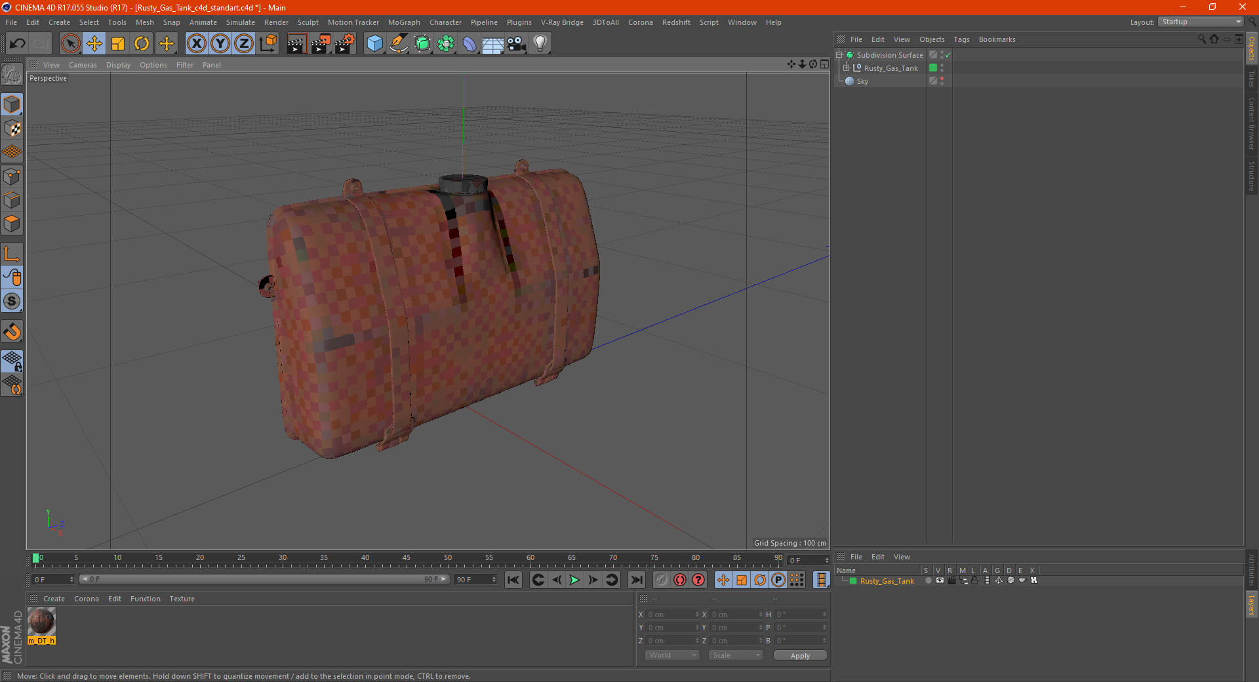Toggle Rusty_Gas_Tank layer Solo dot
Image resolution: width=1259 pixels, height=682 pixels.
click(x=928, y=580)
